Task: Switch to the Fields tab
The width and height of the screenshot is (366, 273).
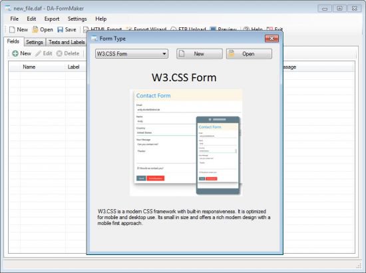Action: [x=13, y=41]
